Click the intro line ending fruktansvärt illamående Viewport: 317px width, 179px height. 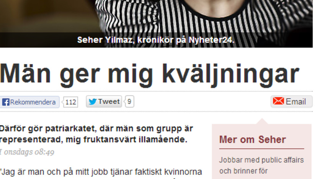(x=93, y=140)
